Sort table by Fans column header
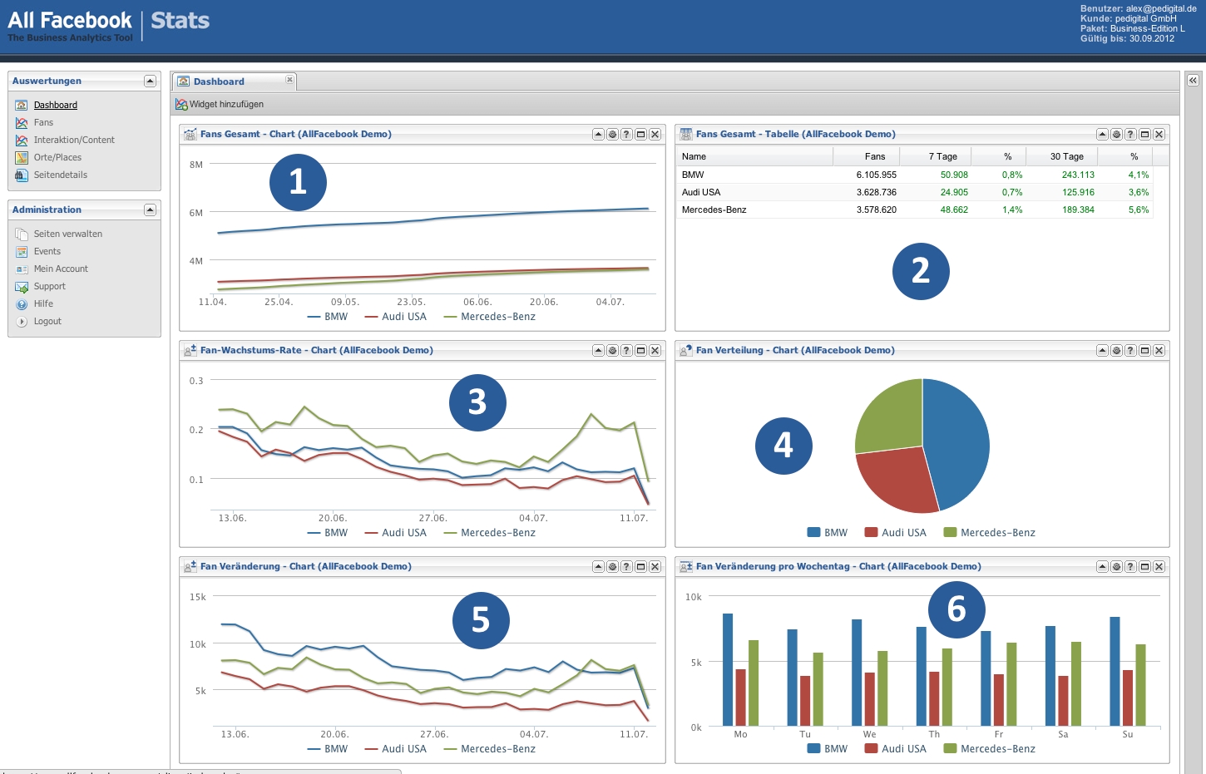1206x774 pixels. (867, 156)
